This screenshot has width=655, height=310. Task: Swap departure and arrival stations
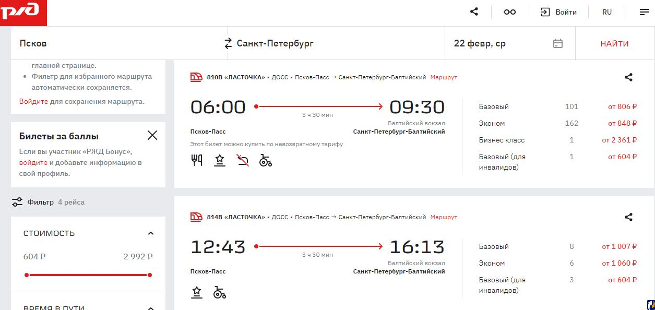[228, 43]
